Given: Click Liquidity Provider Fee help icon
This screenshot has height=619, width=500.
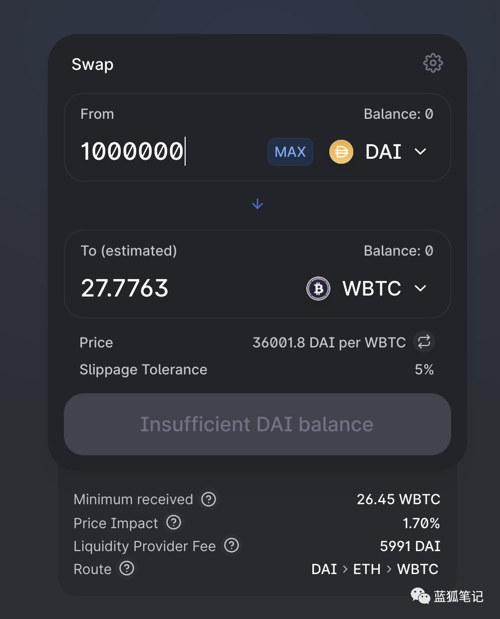Looking at the screenshot, I should [x=232, y=546].
